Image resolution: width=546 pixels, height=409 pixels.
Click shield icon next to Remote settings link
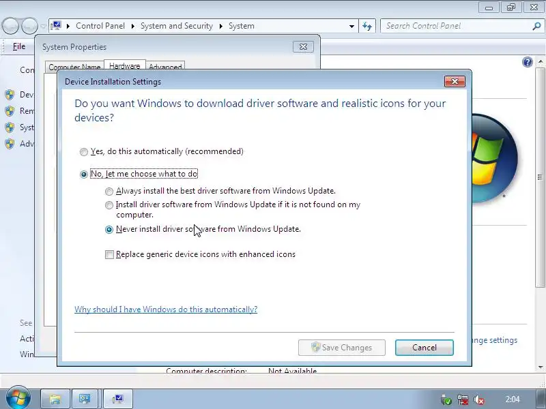coord(10,111)
